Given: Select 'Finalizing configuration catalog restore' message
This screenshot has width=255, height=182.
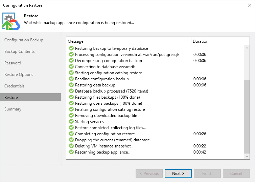Looking at the screenshot, I should (x=110, y=109).
